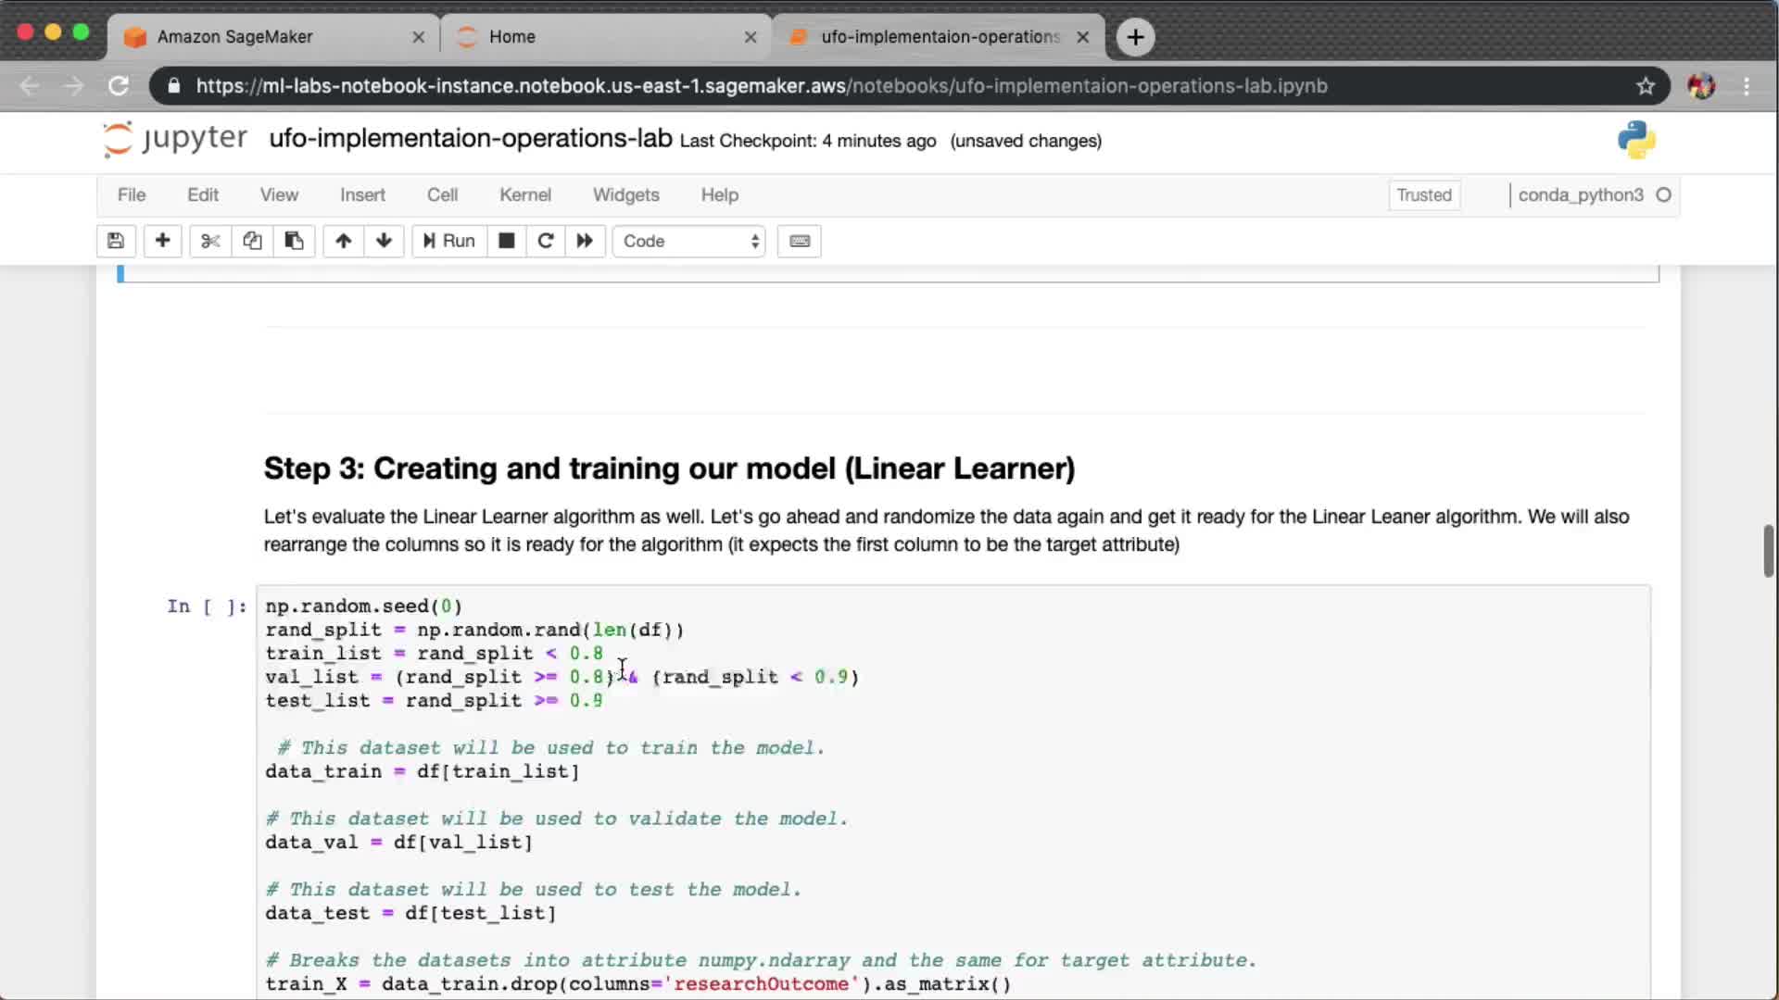1779x1000 pixels.
Task: Move selected cell down arrow
Action: click(384, 241)
